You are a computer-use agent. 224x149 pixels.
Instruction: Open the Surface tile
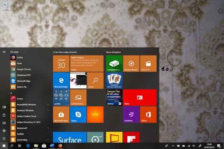70,137
